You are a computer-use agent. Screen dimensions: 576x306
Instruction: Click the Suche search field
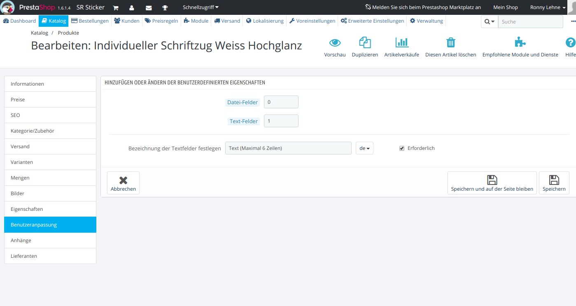(x=530, y=22)
